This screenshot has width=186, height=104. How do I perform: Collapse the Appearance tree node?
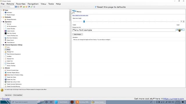click(x=1, y=22)
